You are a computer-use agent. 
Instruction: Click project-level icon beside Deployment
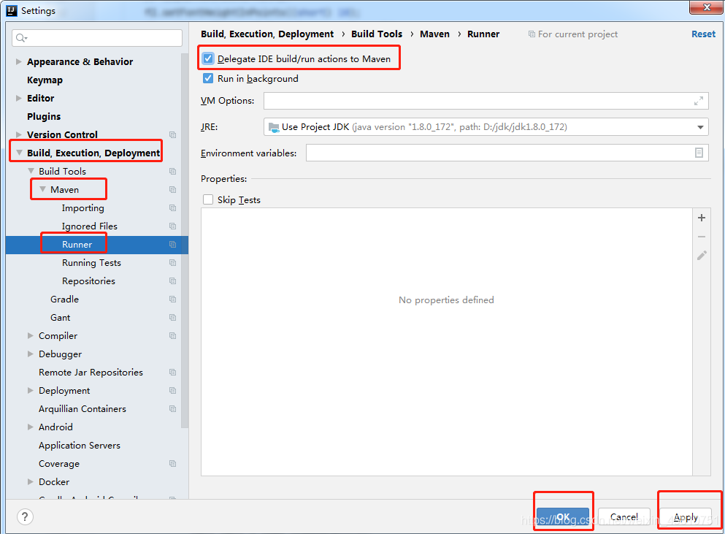coord(172,391)
